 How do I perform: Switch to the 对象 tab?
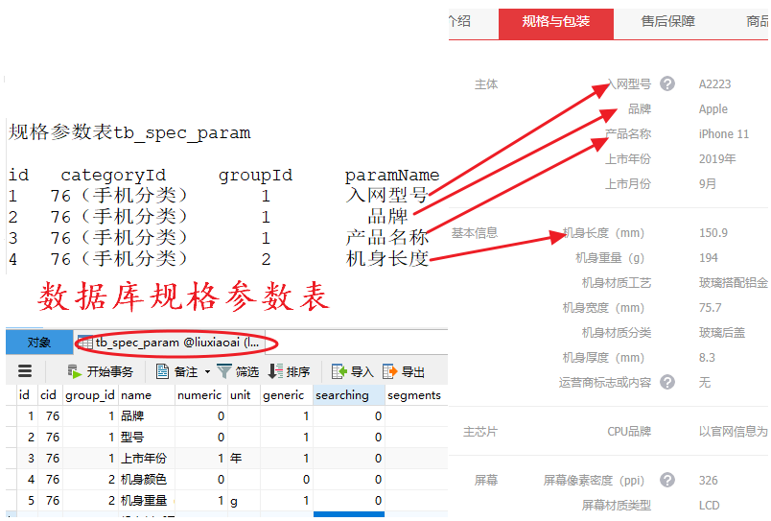[39, 343]
